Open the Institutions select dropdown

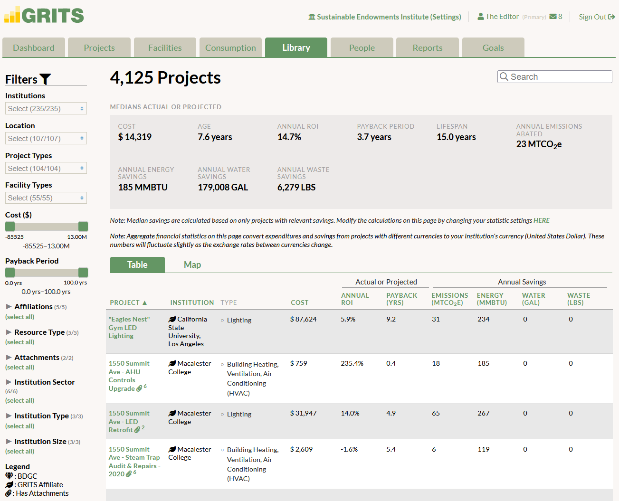46,108
